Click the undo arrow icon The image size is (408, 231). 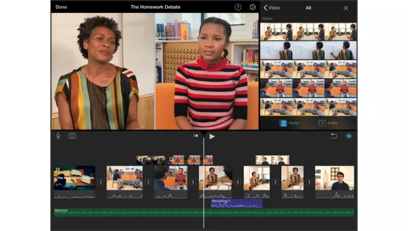[334, 136]
